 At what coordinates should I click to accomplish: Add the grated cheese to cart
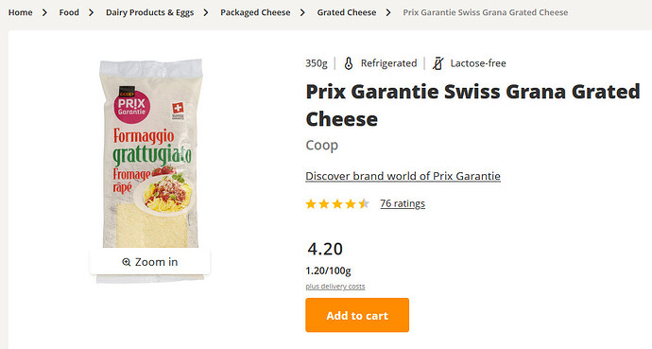(x=357, y=315)
